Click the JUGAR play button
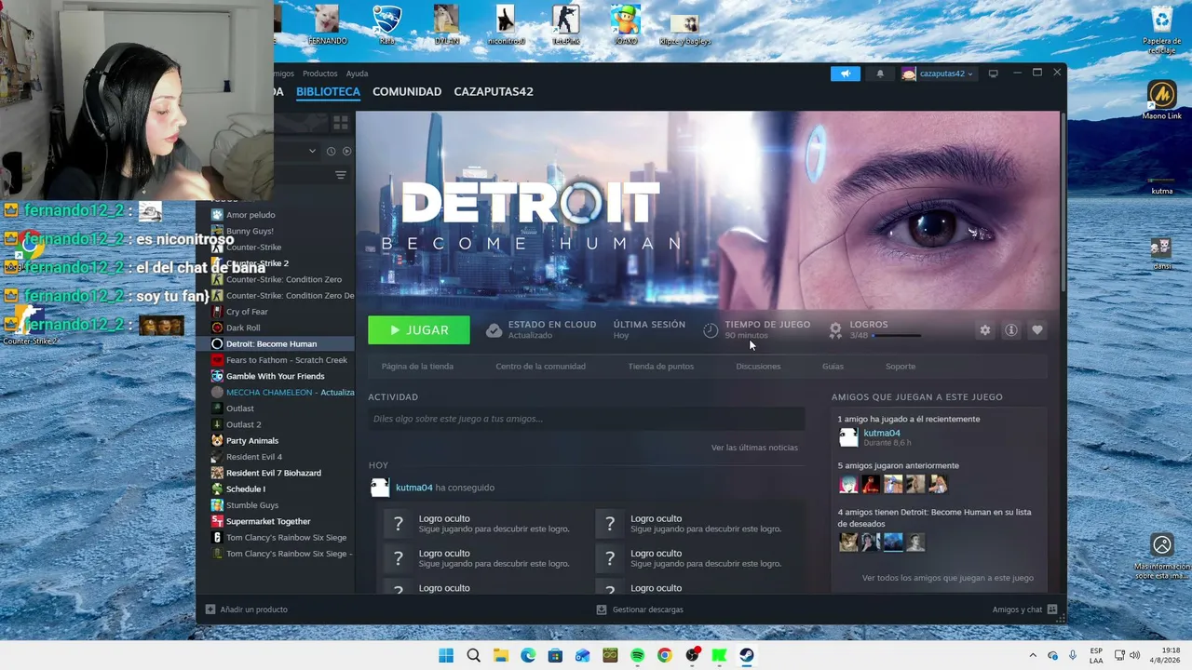Viewport: 1192px width, 670px height. click(x=419, y=330)
